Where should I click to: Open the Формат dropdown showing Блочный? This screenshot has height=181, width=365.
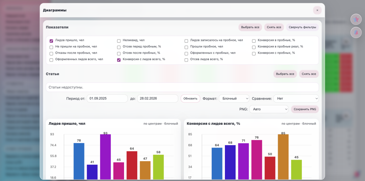click(234, 99)
